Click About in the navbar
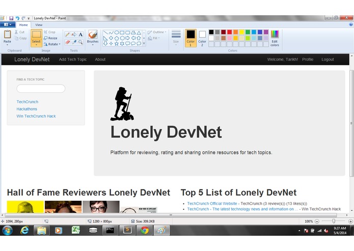 (x=100, y=59)
